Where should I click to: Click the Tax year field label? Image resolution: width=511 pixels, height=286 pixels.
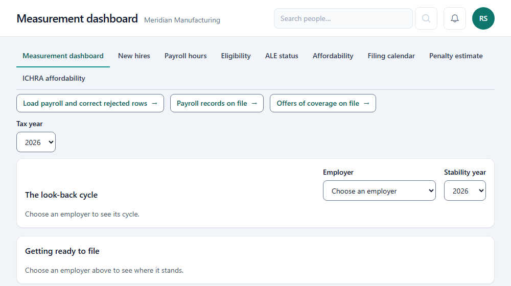point(30,124)
